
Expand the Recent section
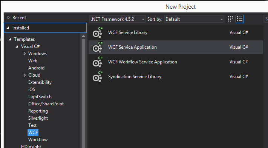[8, 17]
